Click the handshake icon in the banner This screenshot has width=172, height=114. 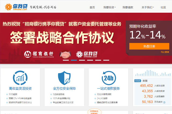click(65, 54)
